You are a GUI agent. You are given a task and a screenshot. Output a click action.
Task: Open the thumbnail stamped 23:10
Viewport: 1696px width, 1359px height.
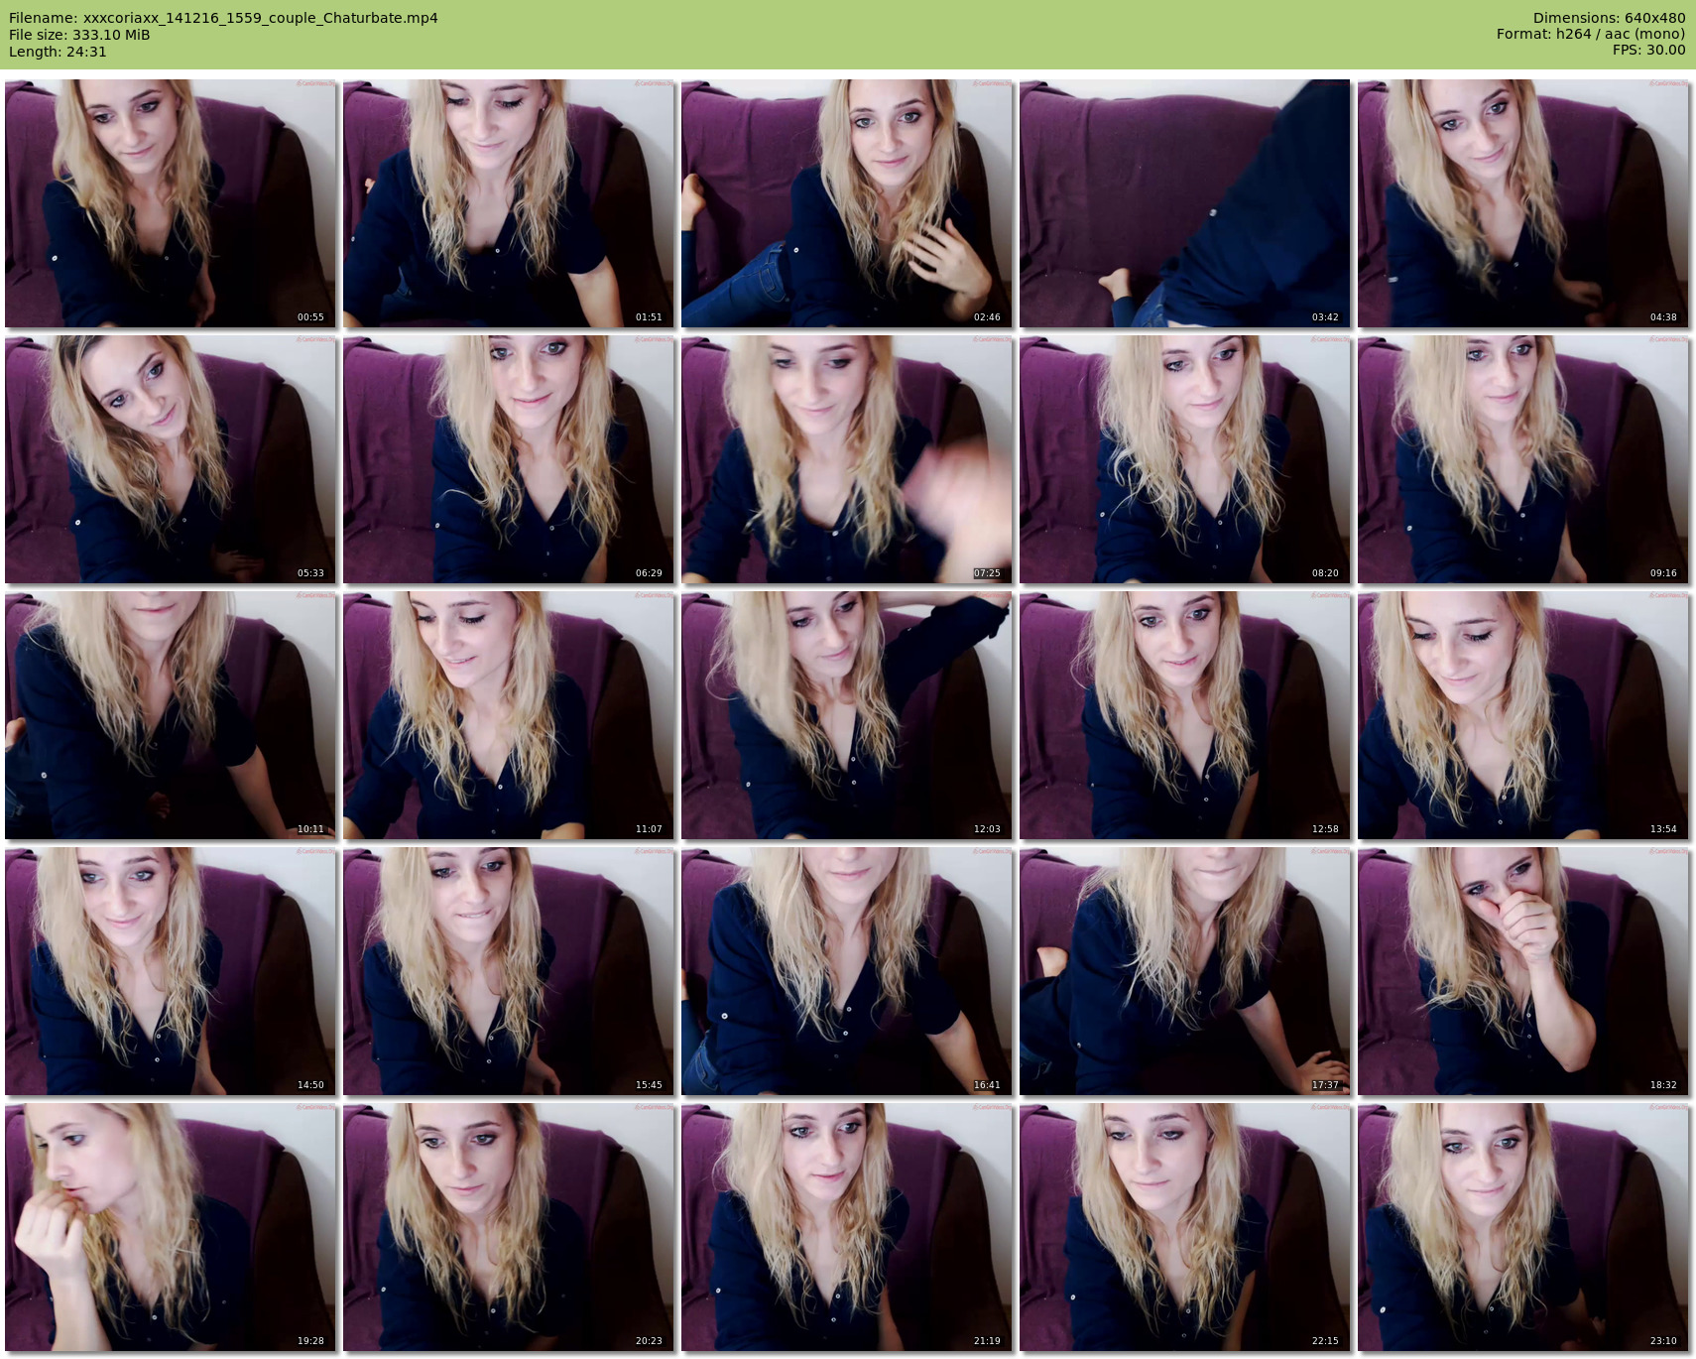1523,1227
